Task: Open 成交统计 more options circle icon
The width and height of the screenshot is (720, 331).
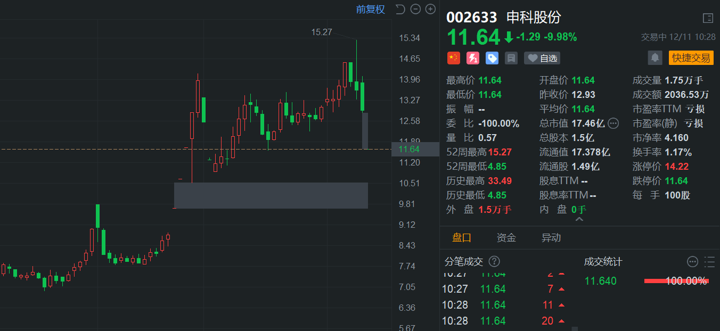Action: click(x=692, y=261)
